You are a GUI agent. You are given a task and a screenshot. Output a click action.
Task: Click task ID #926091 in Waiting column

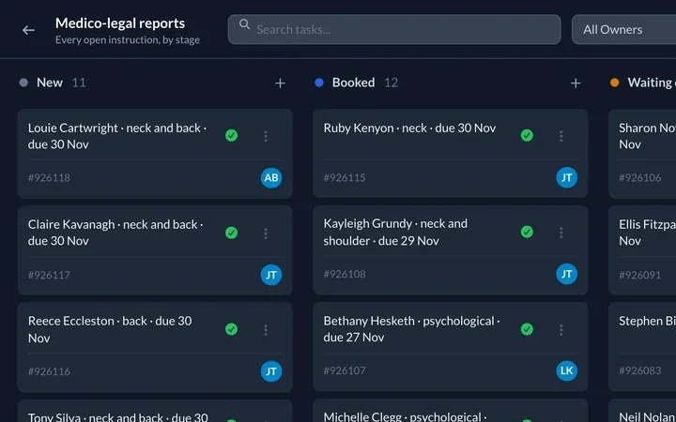[640, 275]
